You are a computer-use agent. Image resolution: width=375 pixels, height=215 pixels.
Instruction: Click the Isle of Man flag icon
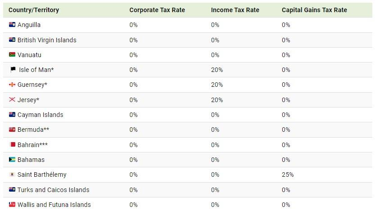(13, 70)
